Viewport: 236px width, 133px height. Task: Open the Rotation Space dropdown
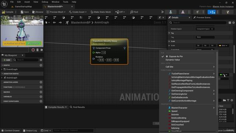(x=205, y=29)
